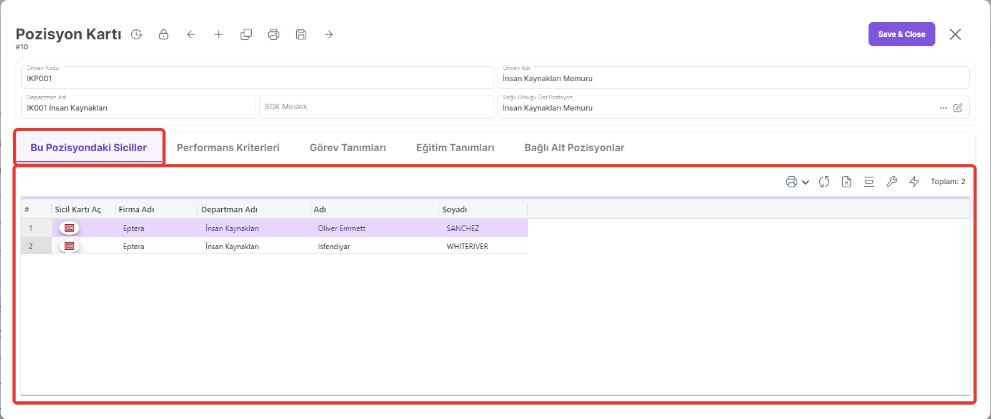The image size is (991, 419).
Task: Export the grid using the Excel file icon
Action: point(847,182)
